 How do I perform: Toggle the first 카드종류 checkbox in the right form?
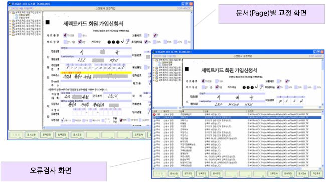pos(203,81)
